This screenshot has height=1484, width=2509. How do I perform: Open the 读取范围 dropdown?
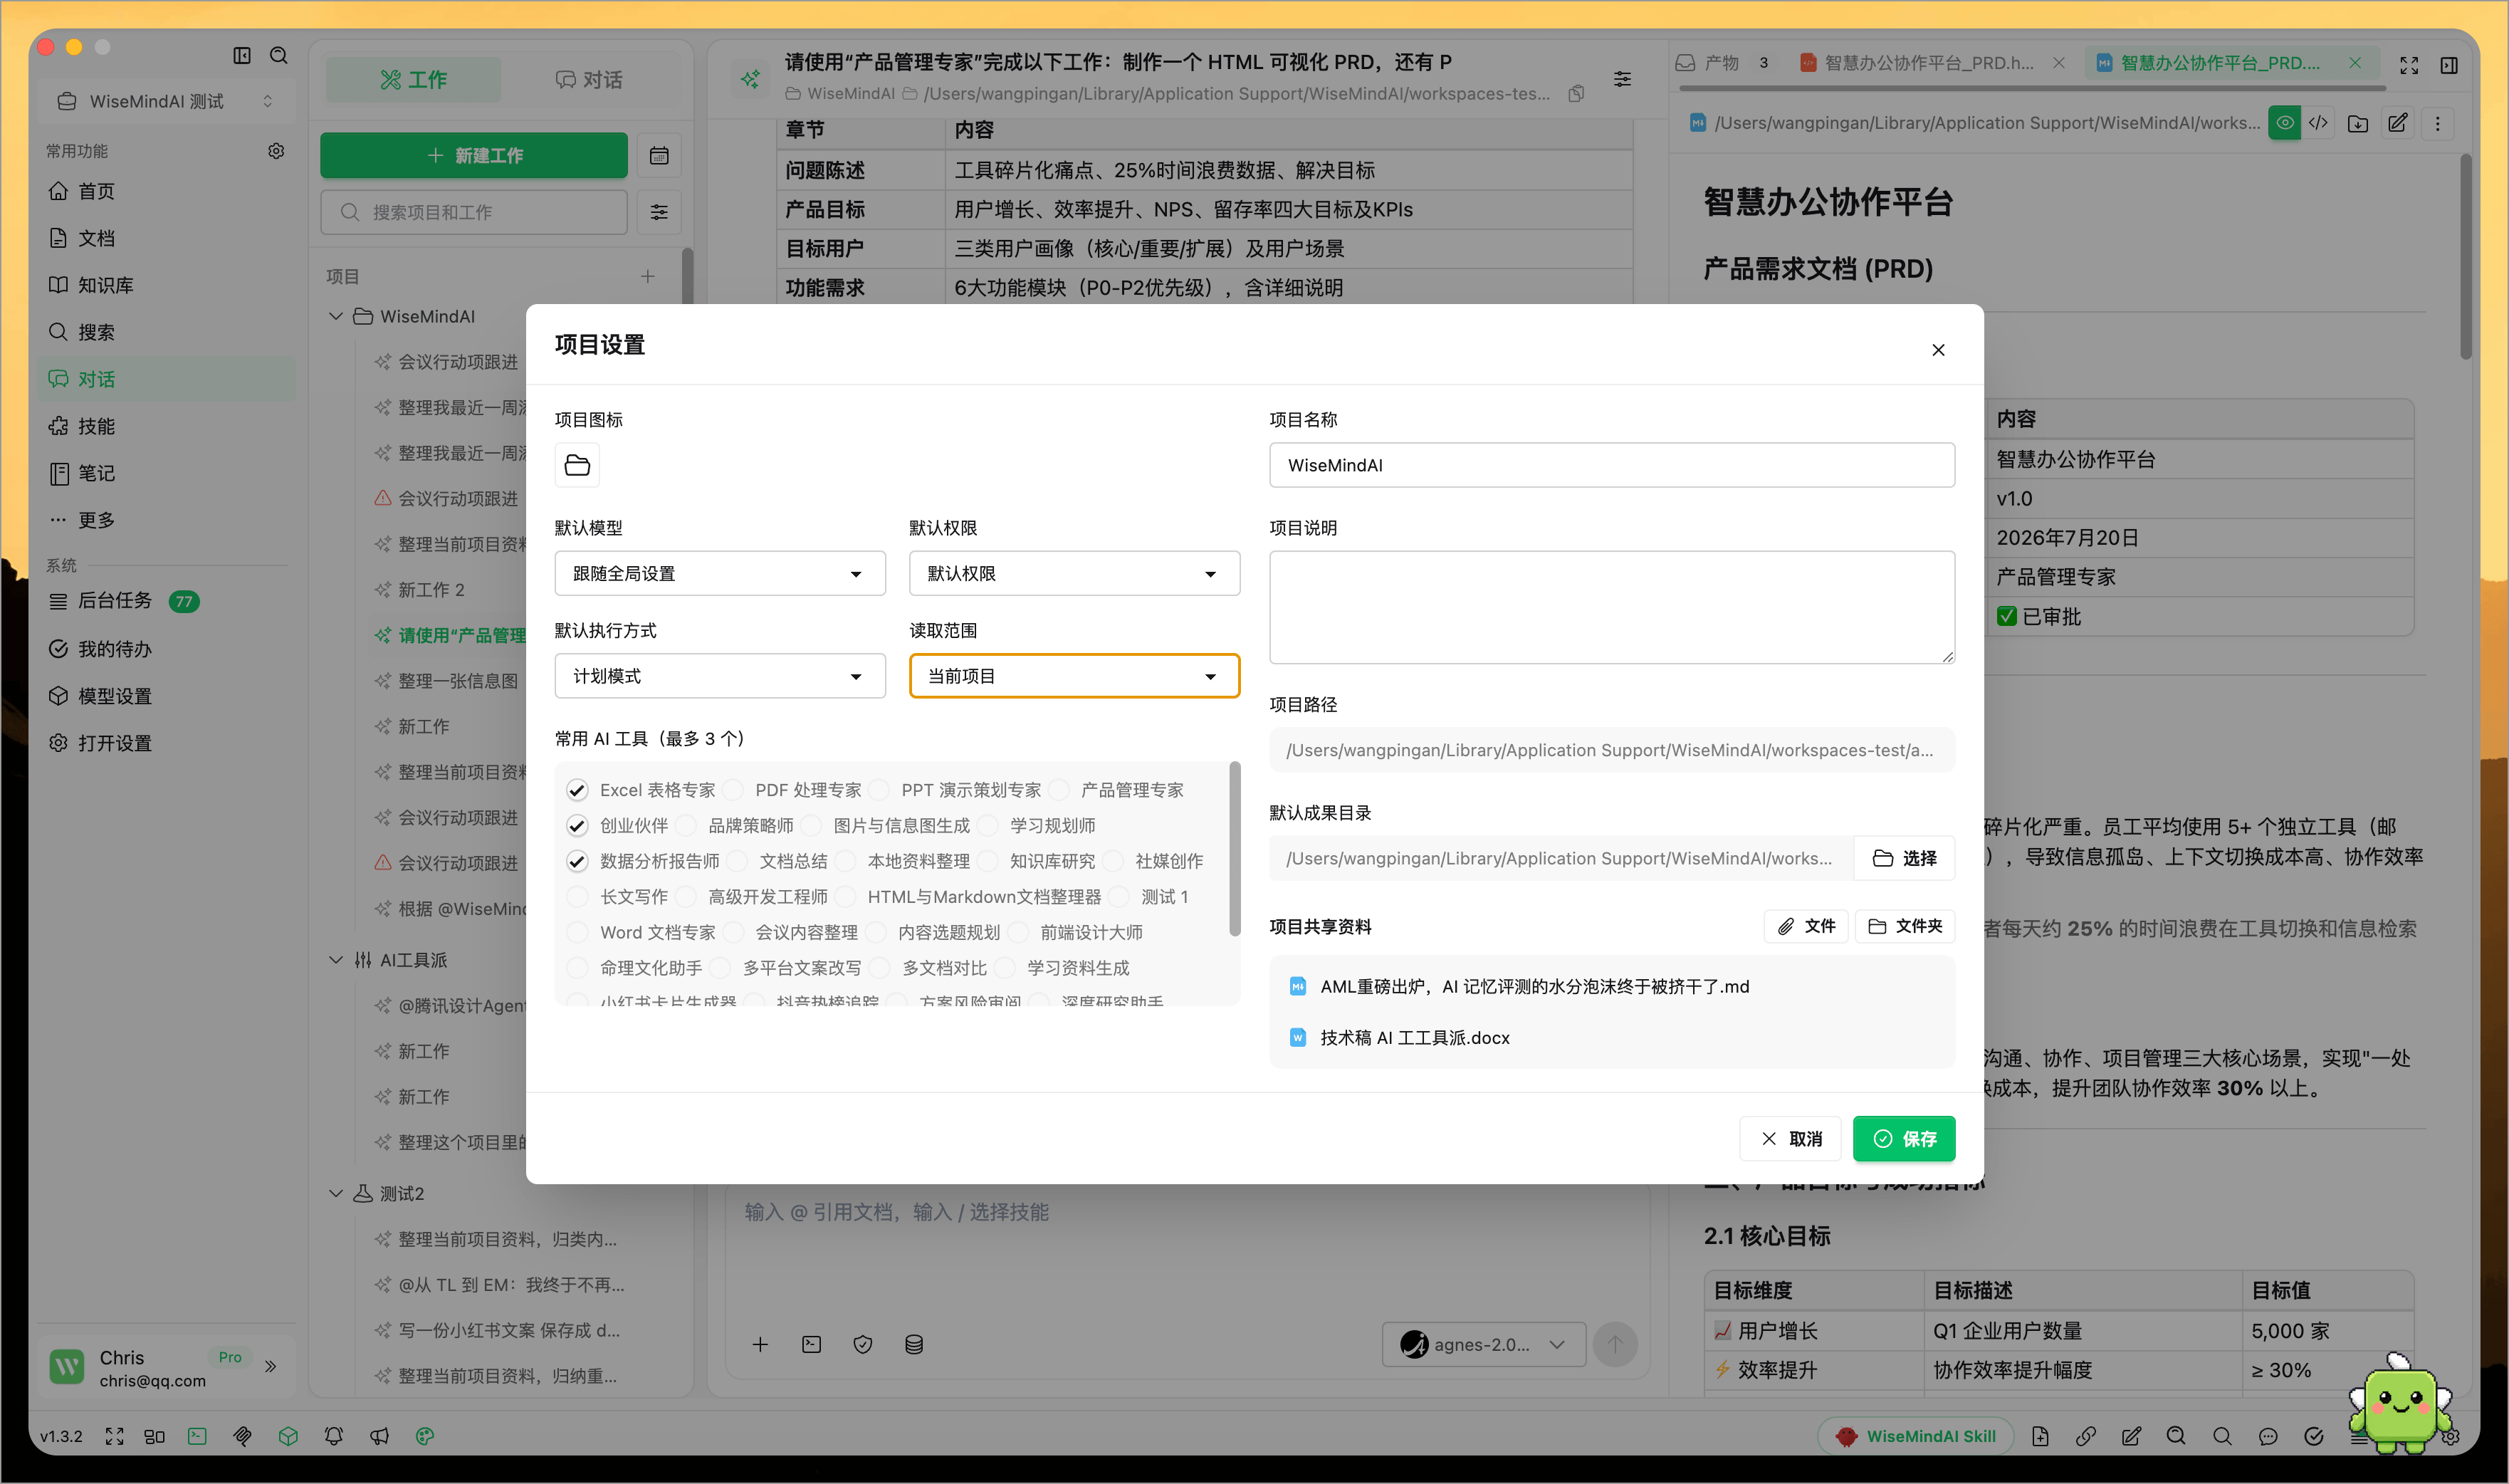1074,676
